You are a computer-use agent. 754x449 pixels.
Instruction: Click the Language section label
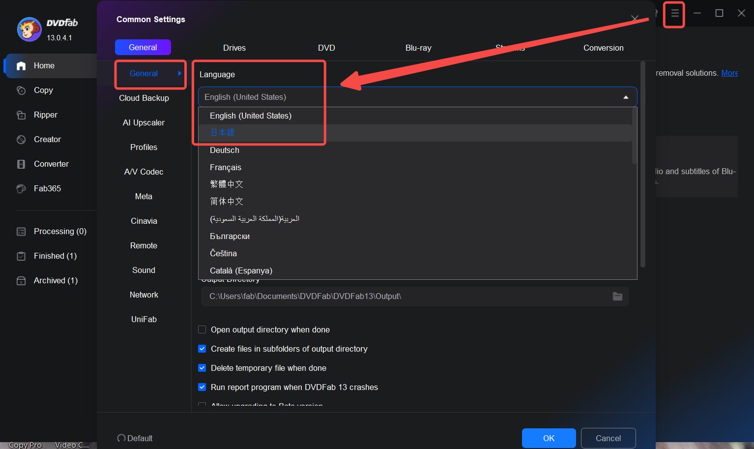click(x=217, y=74)
